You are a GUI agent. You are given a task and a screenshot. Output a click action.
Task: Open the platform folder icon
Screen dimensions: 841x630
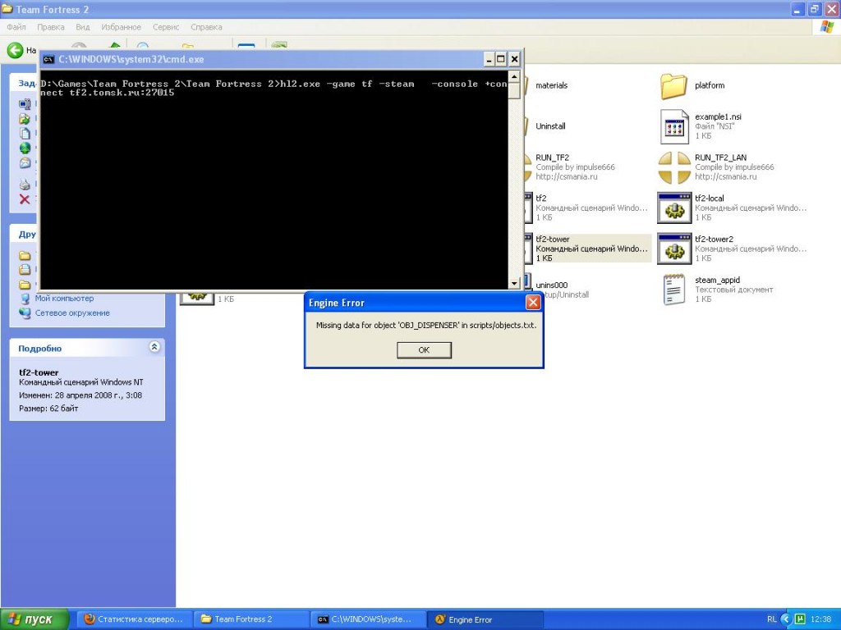pos(673,85)
